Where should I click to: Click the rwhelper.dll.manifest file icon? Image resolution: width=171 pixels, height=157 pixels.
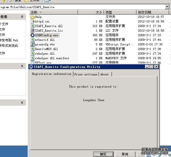[x=33, y=58]
